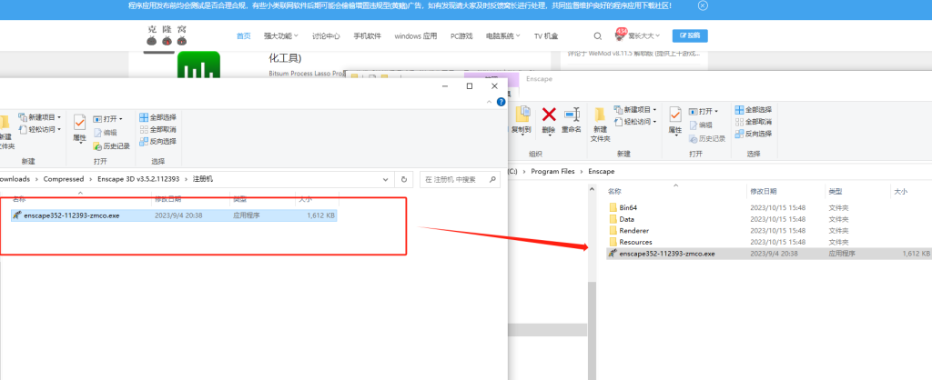The height and width of the screenshot is (380, 932).
Task: Refresh the 注册机 folder address bar
Action: point(403,179)
